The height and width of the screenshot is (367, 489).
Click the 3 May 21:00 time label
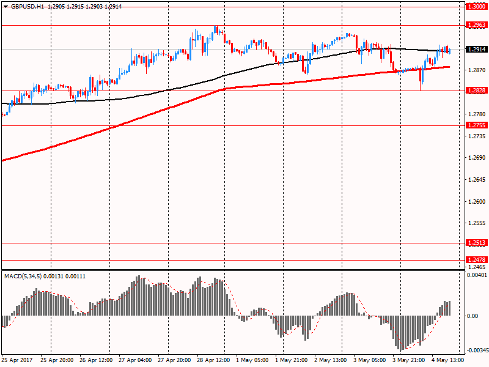409,360
